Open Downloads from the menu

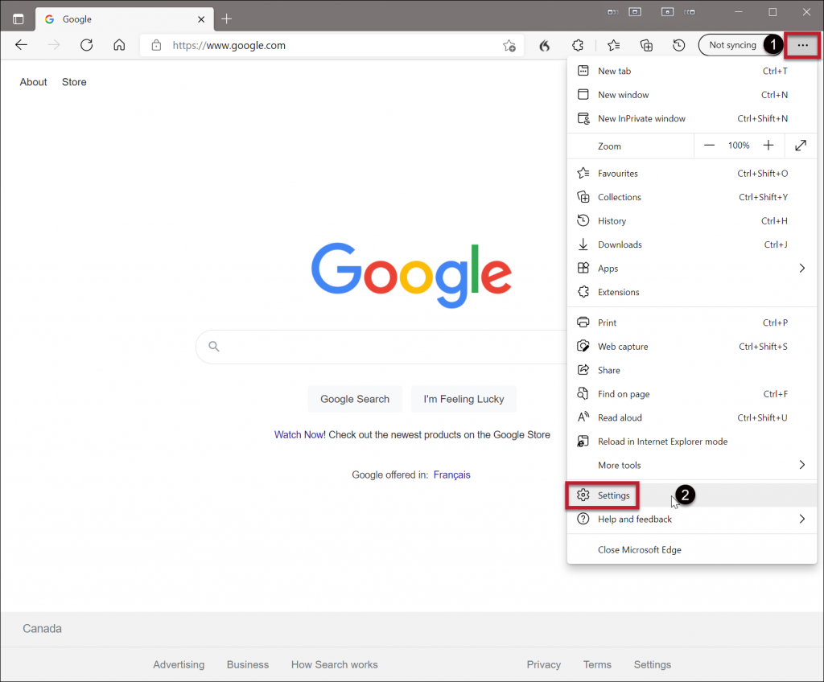pos(691,244)
